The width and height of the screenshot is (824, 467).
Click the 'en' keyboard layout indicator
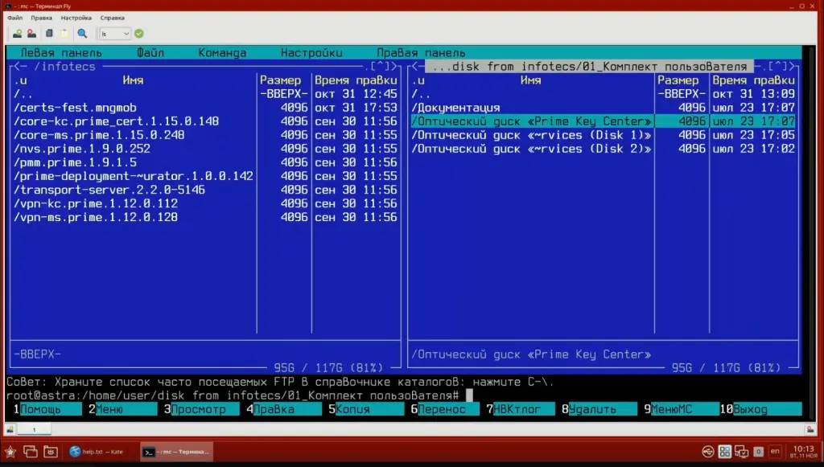point(775,451)
